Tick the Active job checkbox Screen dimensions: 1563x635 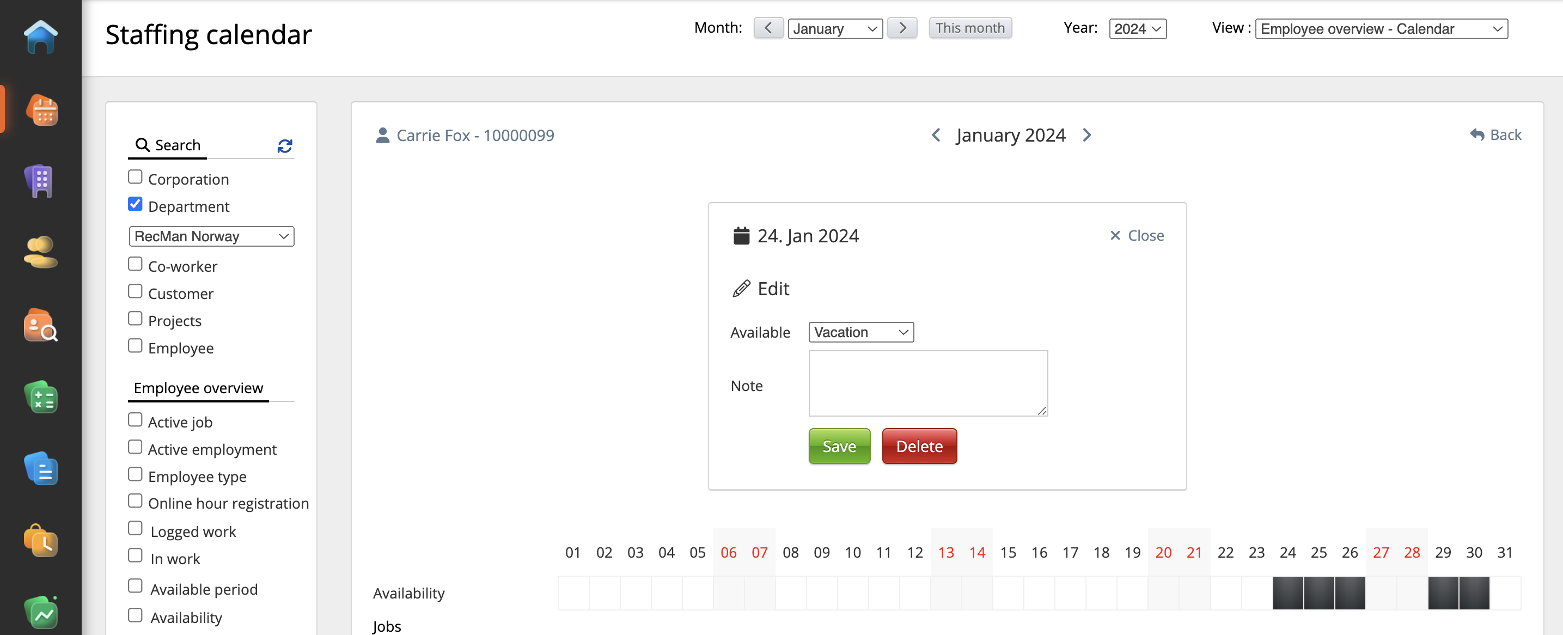135,420
